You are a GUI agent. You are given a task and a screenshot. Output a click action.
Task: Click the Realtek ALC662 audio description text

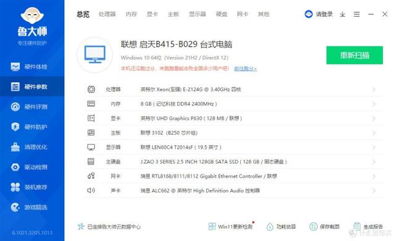[x=200, y=191]
